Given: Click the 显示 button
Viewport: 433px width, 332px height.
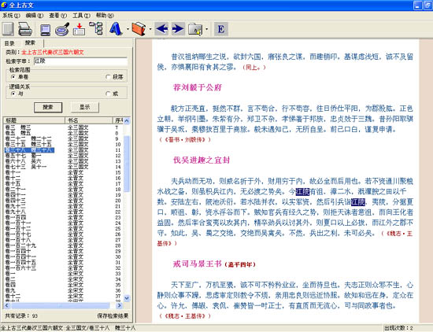Looking at the screenshot, I should click(85, 107).
